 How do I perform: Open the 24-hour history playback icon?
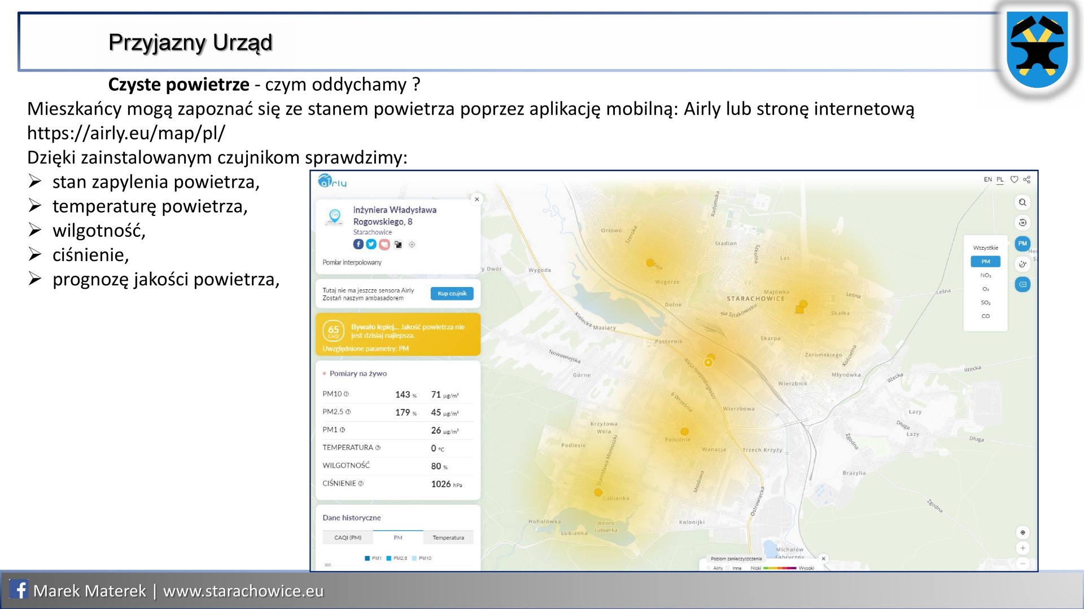pos(1022,223)
